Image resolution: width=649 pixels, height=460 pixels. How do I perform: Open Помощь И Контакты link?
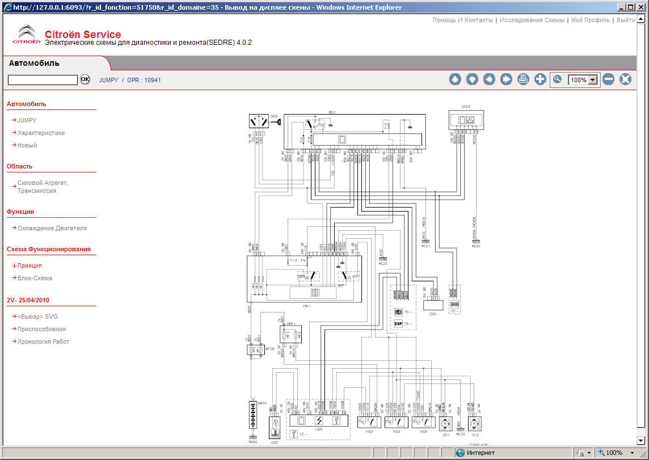(463, 20)
